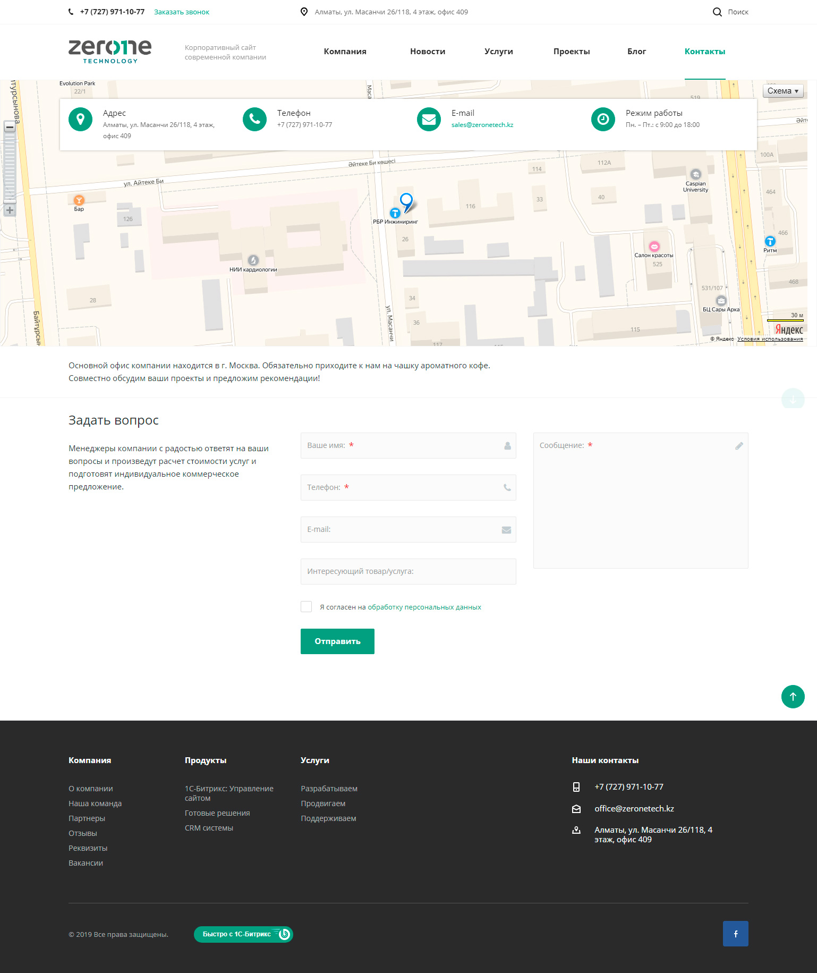
Task: Open footer link О компании
Action: pyautogui.click(x=91, y=789)
